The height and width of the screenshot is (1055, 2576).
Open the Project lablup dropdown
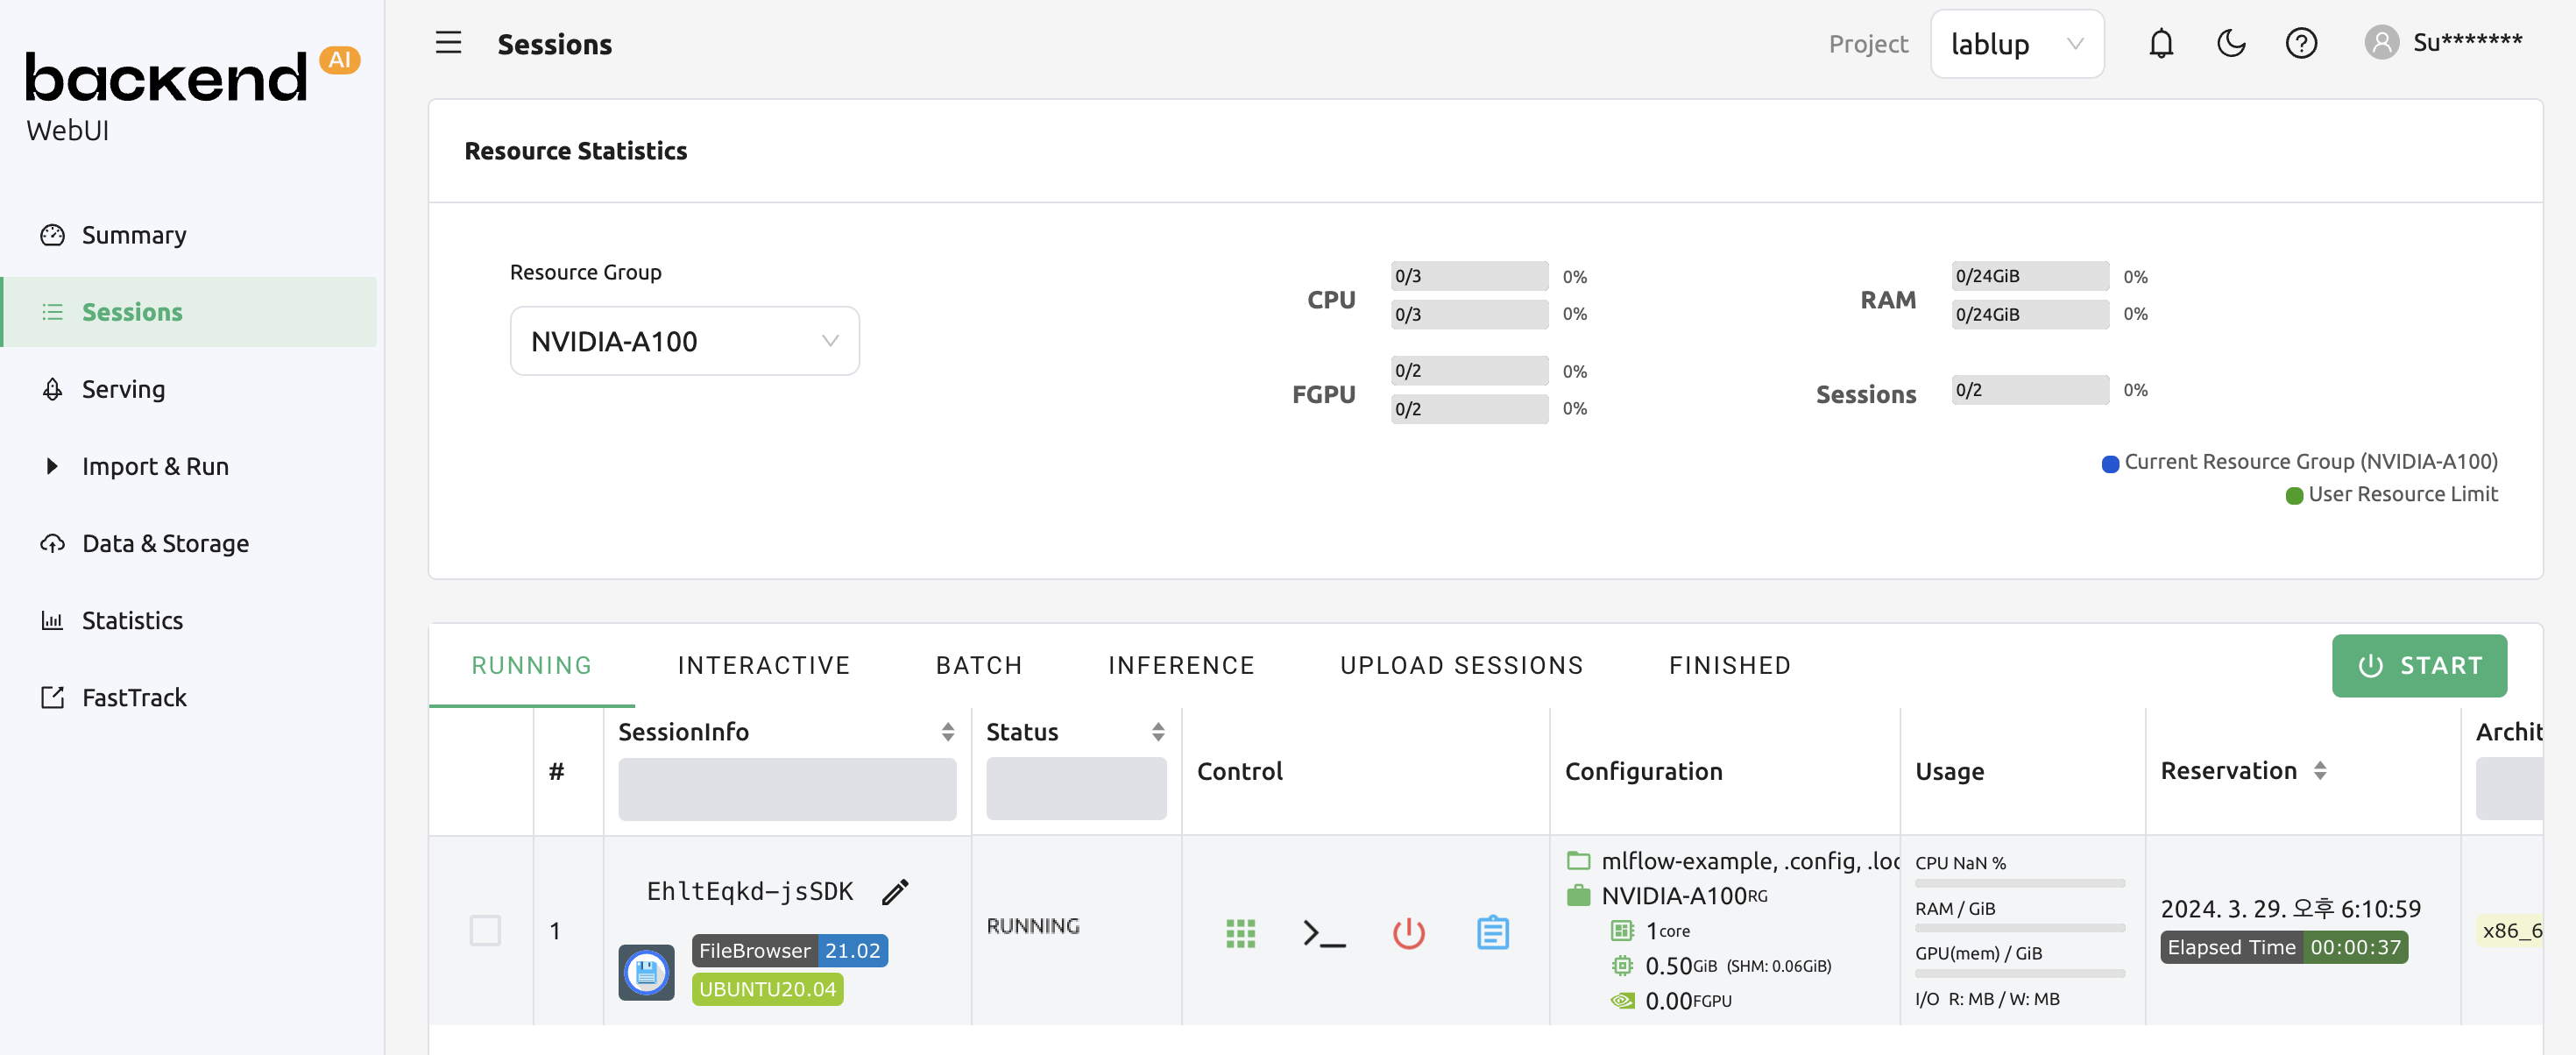(2016, 43)
